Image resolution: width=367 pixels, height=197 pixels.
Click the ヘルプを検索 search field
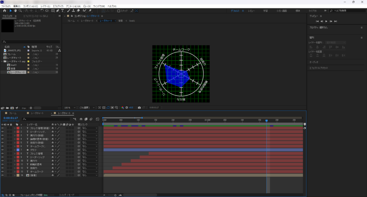click(348, 11)
